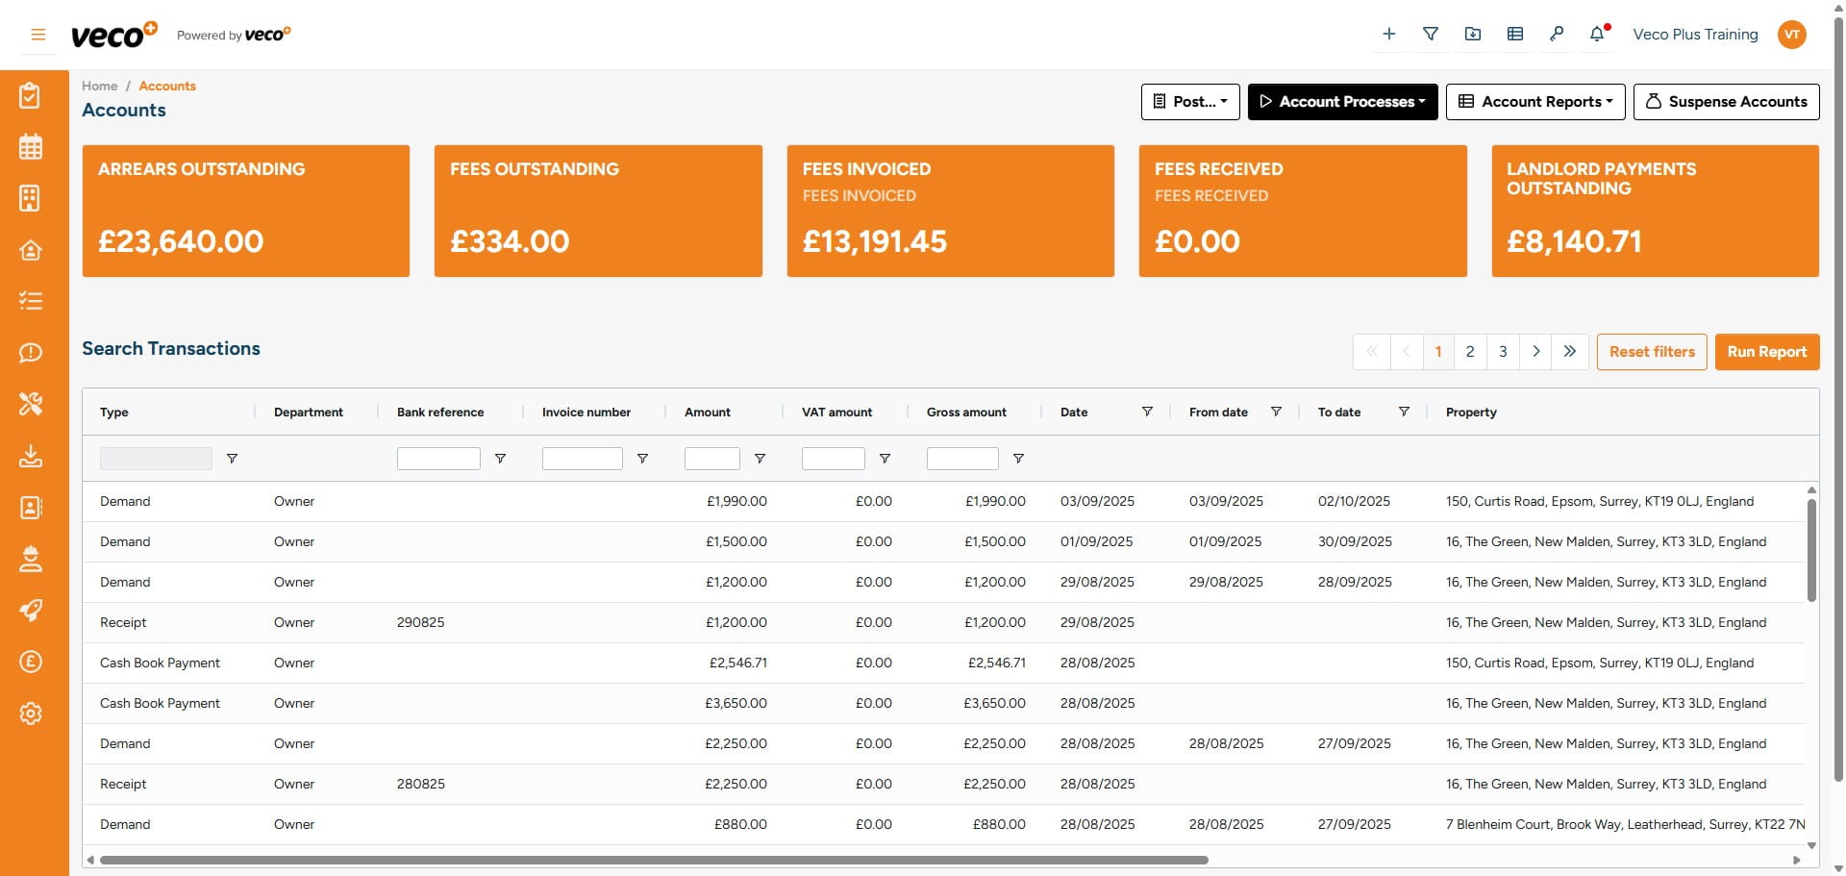1846x876 pixels.
Task: Open the calendar icon in sidebar
Action: click(x=31, y=147)
